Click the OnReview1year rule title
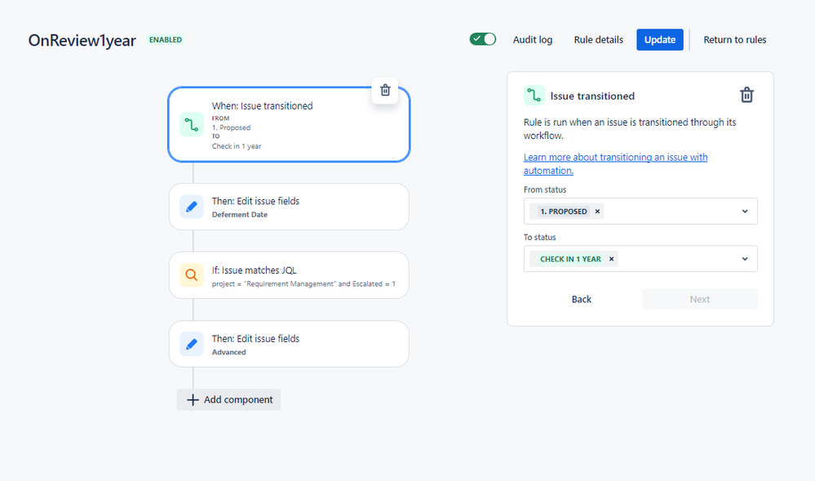The width and height of the screenshot is (815, 481). point(82,40)
